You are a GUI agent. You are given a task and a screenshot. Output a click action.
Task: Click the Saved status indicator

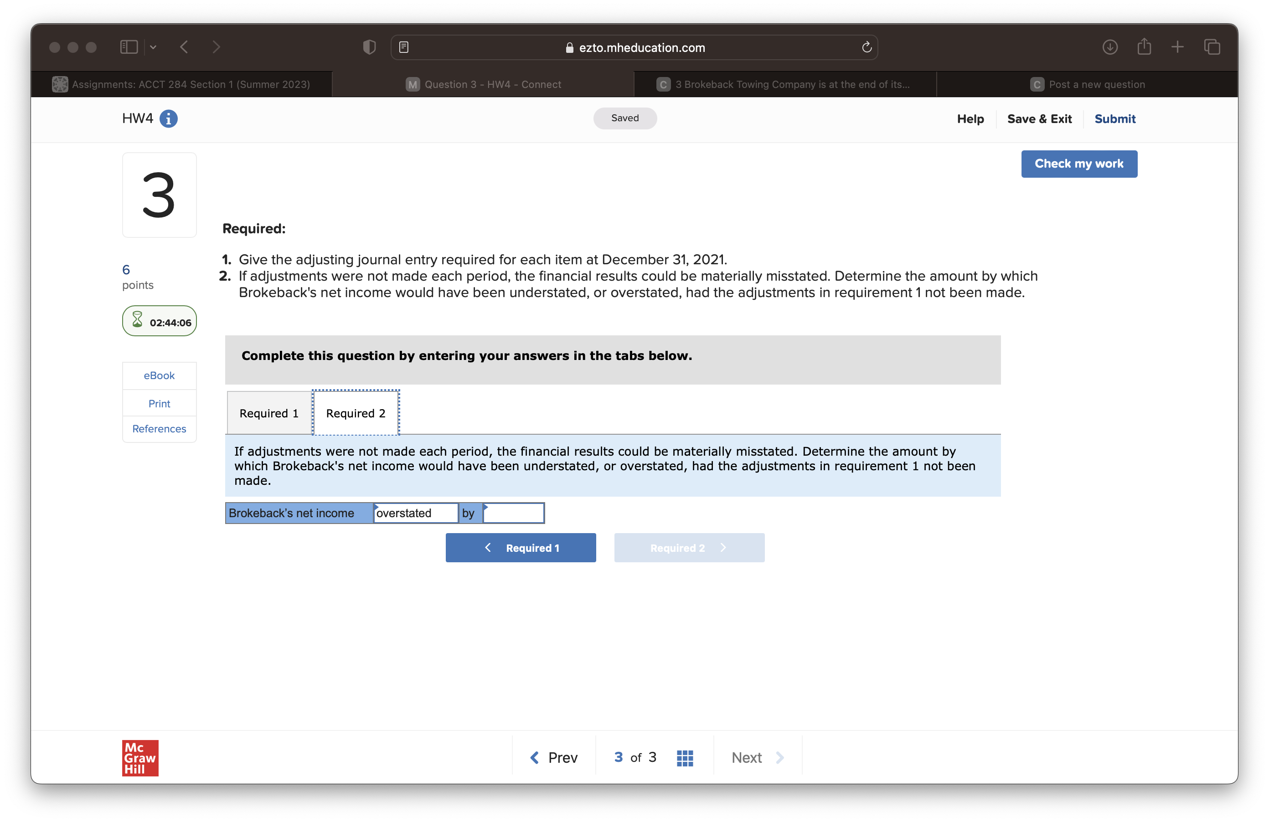click(x=625, y=118)
